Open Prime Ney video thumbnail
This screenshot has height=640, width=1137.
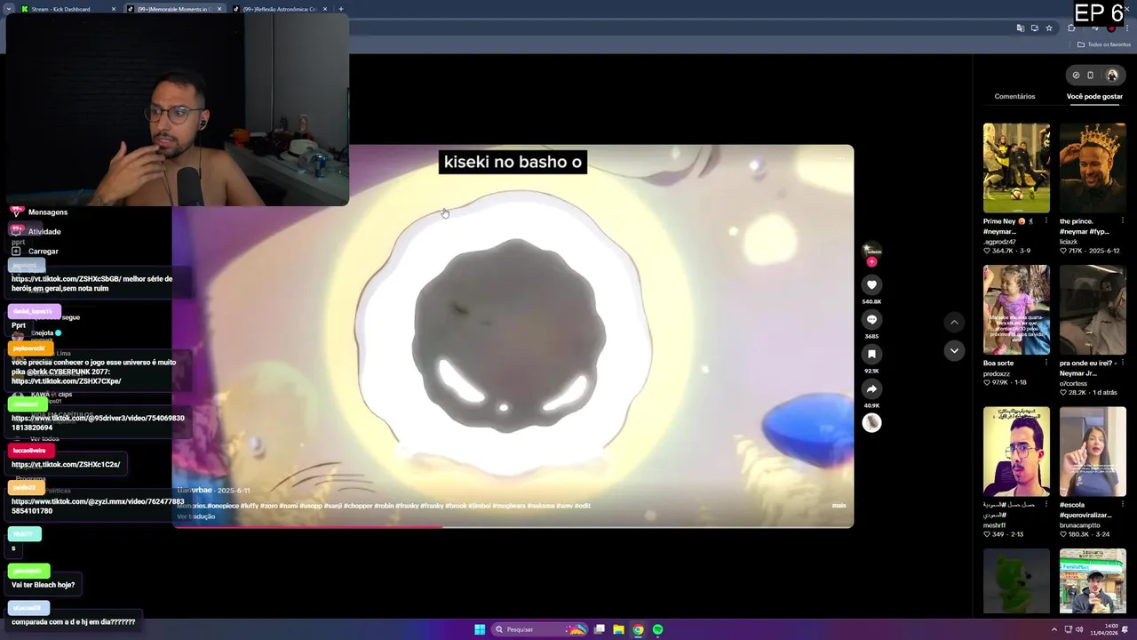(1016, 168)
